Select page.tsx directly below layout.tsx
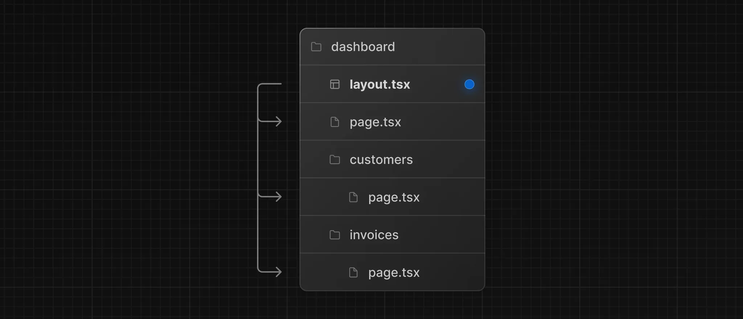 click(x=375, y=122)
